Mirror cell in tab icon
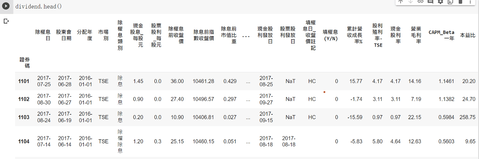The width and height of the screenshot is (479, 159). tap(450, 2)
